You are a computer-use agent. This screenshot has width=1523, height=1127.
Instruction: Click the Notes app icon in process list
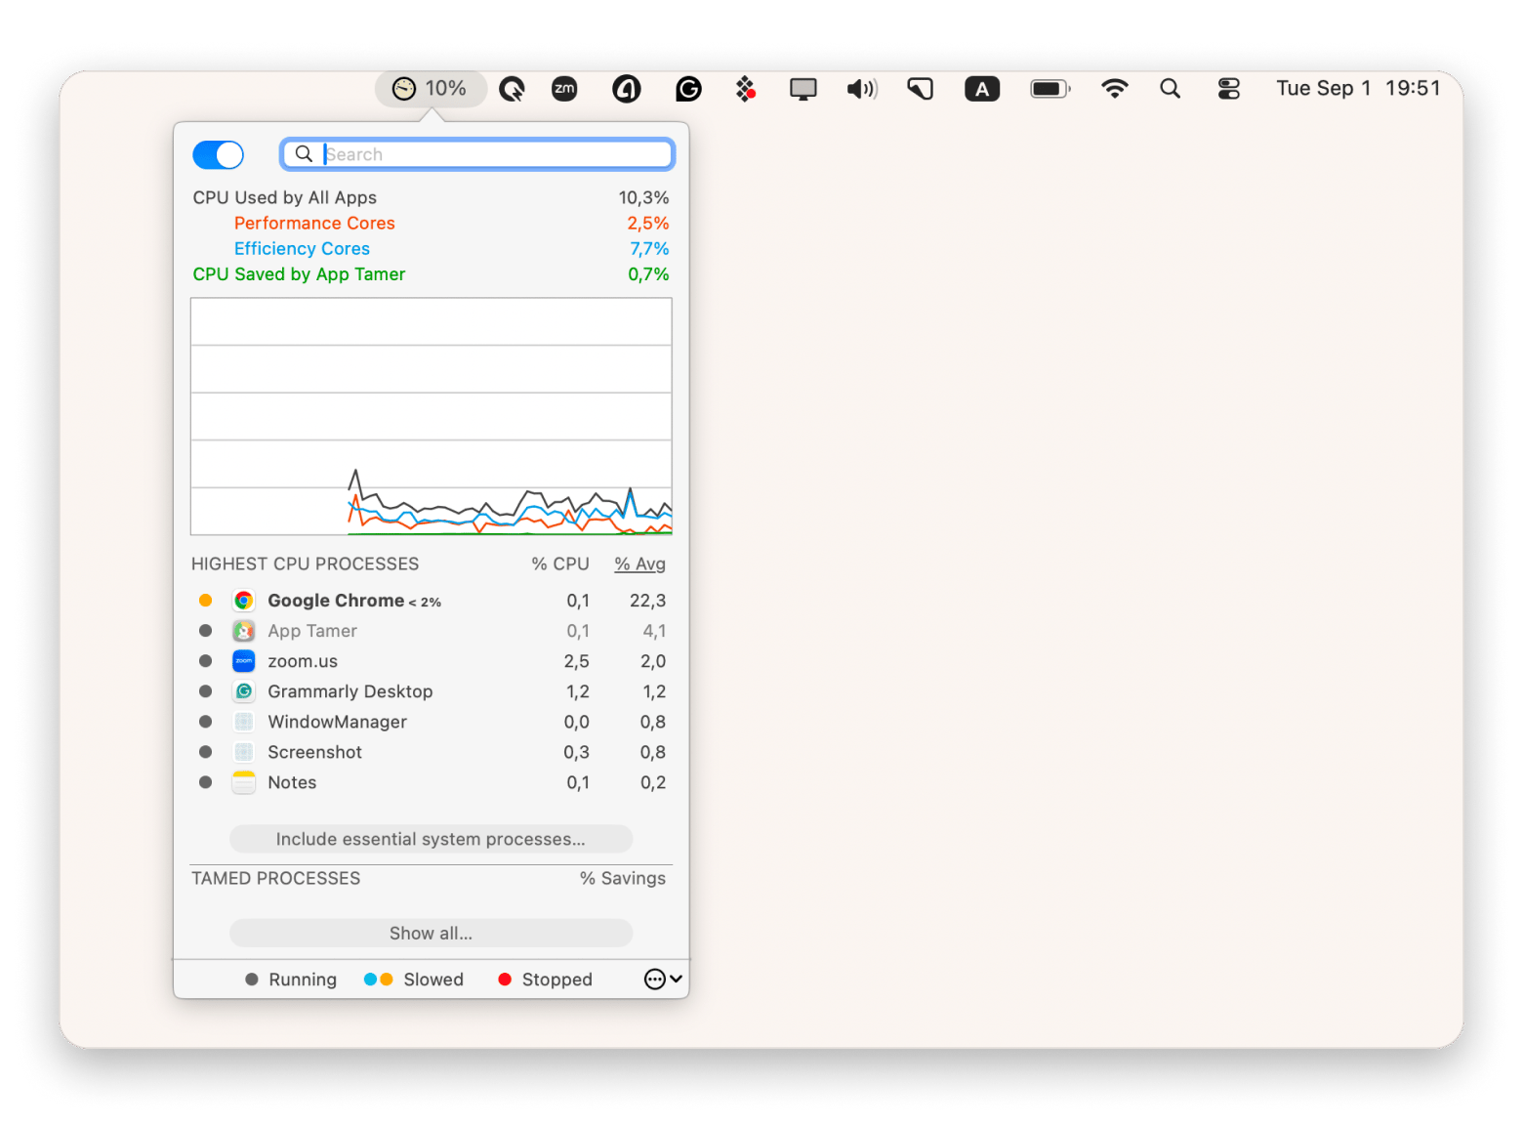pyautogui.click(x=244, y=782)
